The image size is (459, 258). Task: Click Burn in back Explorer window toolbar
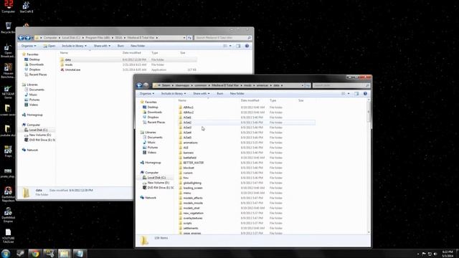click(x=120, y=46)
